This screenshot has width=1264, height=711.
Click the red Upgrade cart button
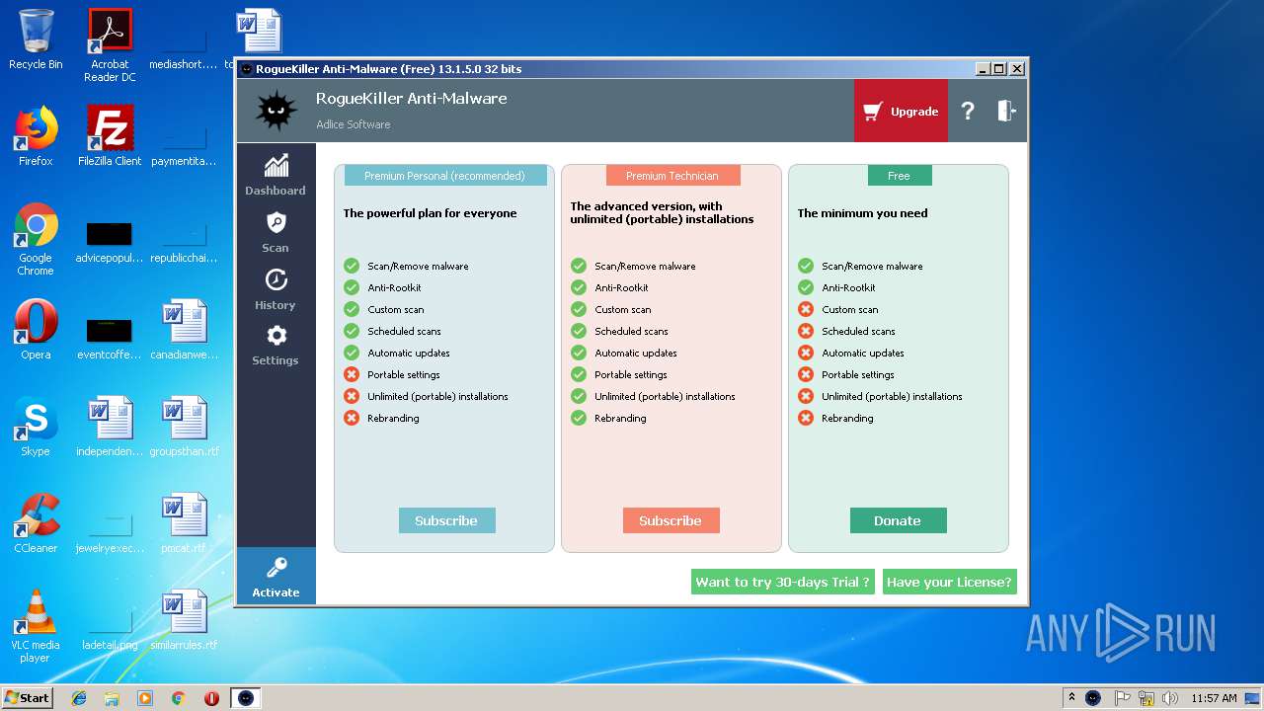tap(901, 112)
